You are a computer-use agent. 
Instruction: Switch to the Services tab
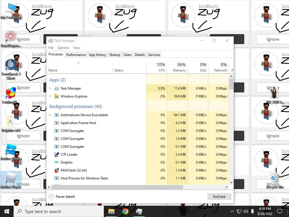[x=154, y=55]
